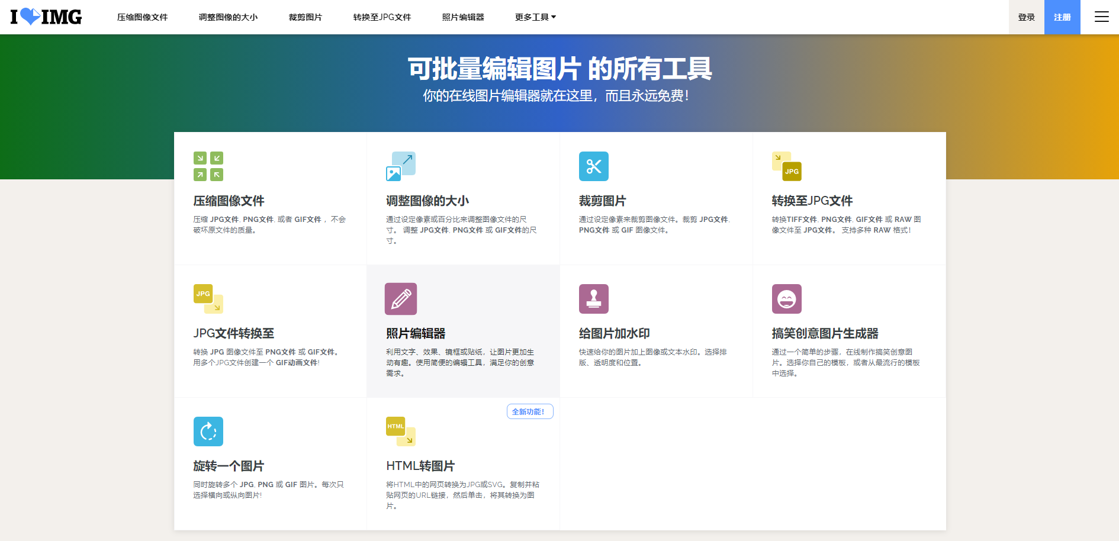
Task: Open the hamburger menu on the right
Action: [x=1102, y=17]
